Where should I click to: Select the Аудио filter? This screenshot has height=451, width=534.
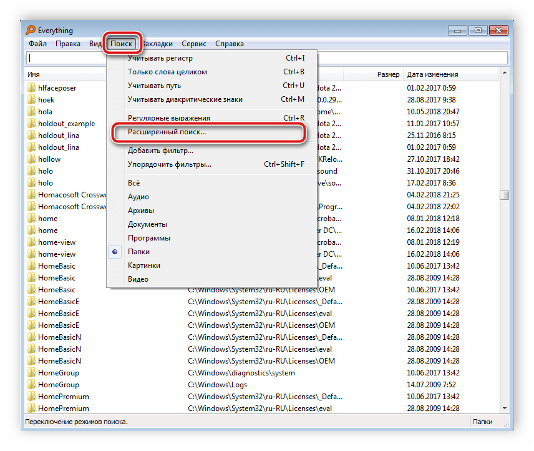point(212,197)
